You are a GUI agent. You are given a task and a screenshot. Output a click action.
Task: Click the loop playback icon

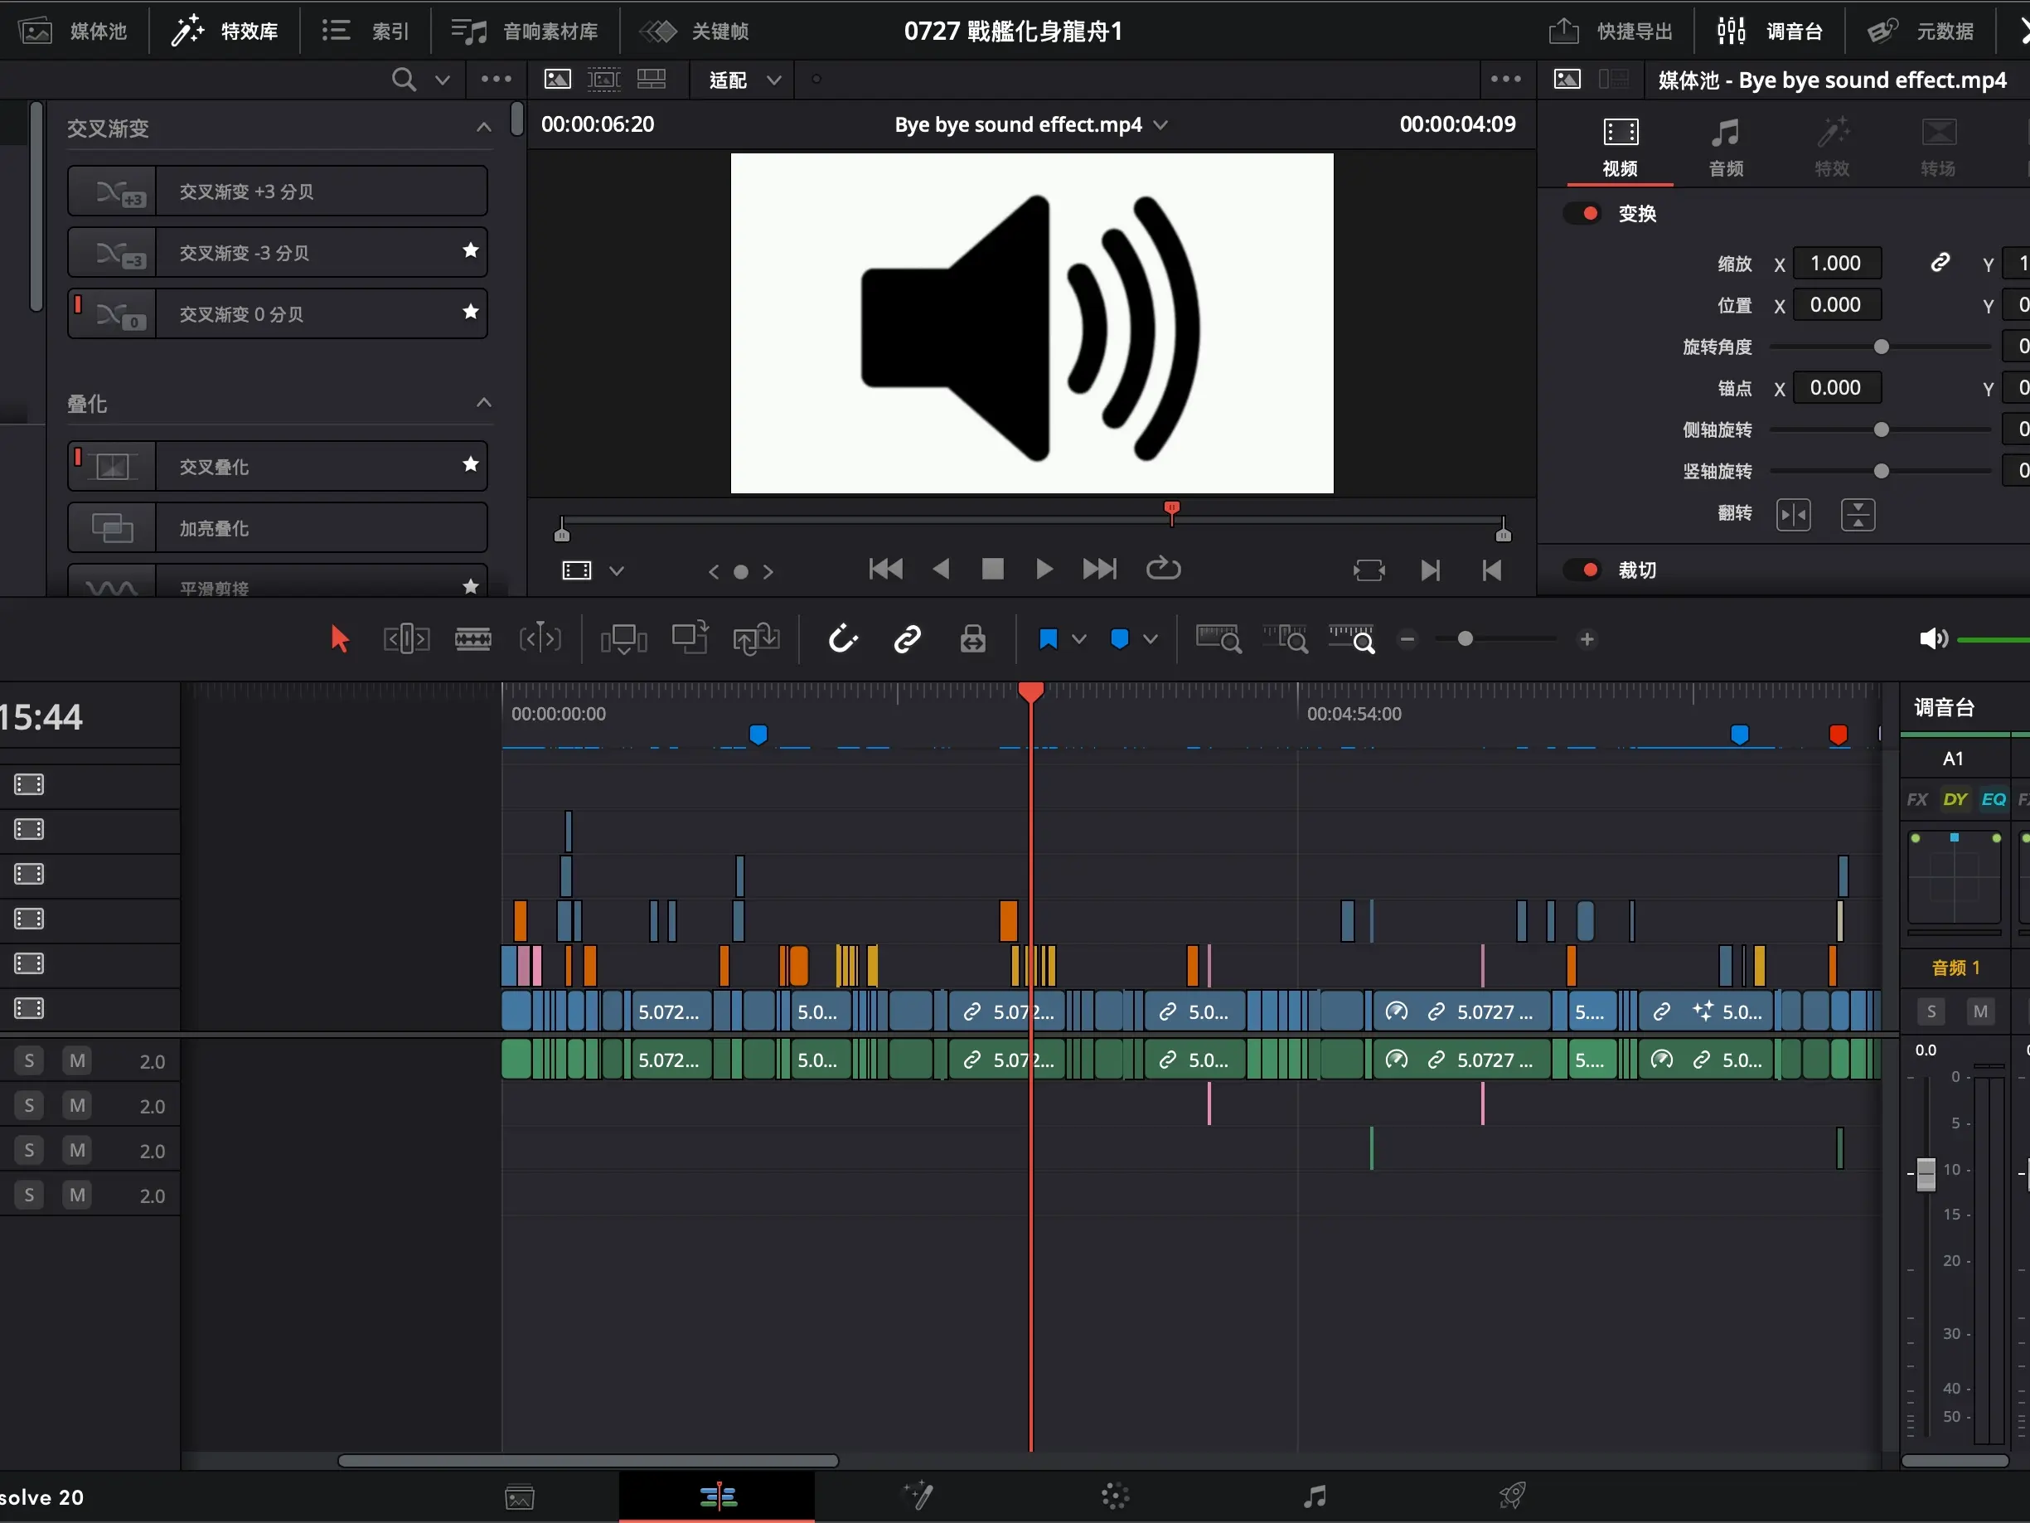pyautogui.click(x=1163, y=570)
